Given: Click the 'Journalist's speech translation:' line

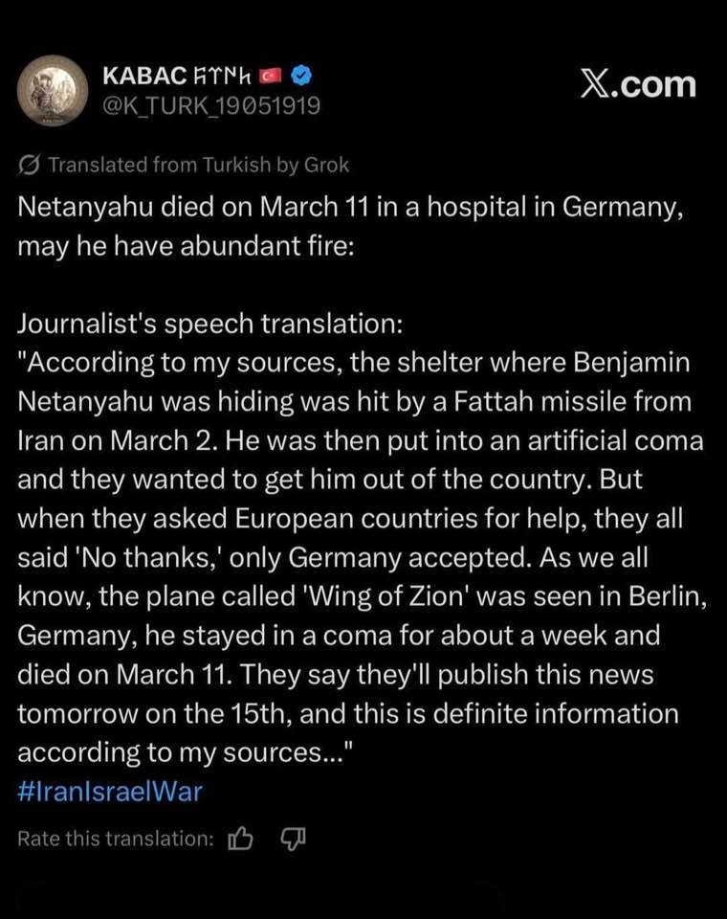Looking at the screenshot, I should 210,323.
